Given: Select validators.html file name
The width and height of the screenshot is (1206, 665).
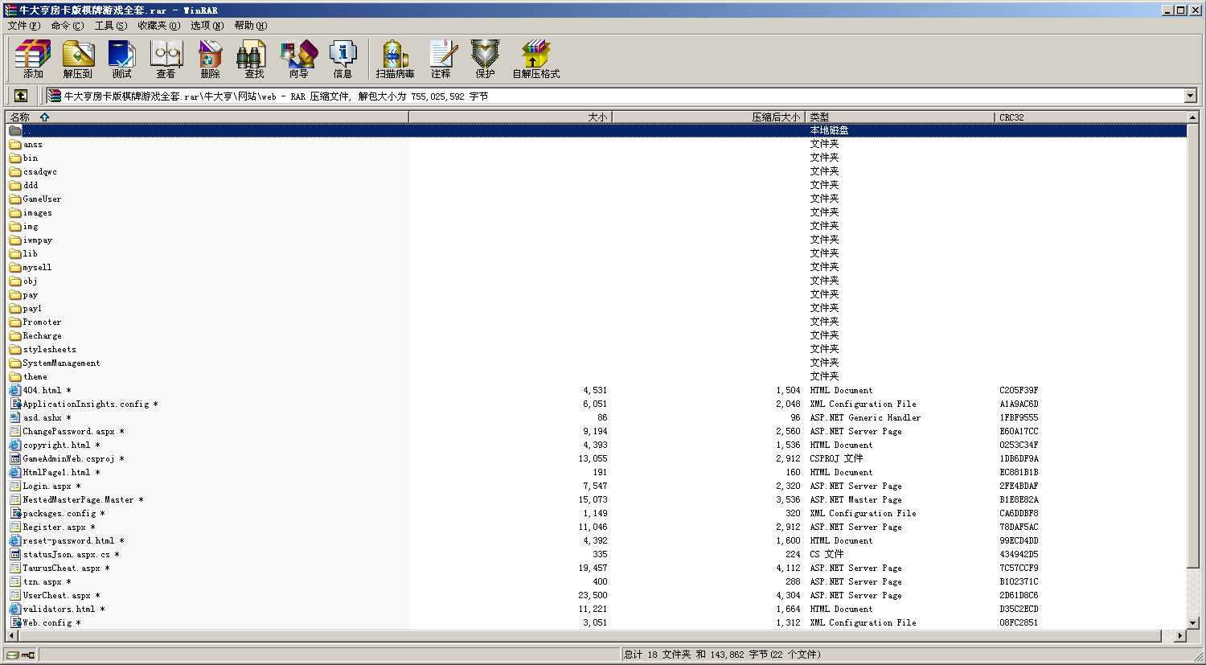Looking at the screenshot, I should [64, 610].
